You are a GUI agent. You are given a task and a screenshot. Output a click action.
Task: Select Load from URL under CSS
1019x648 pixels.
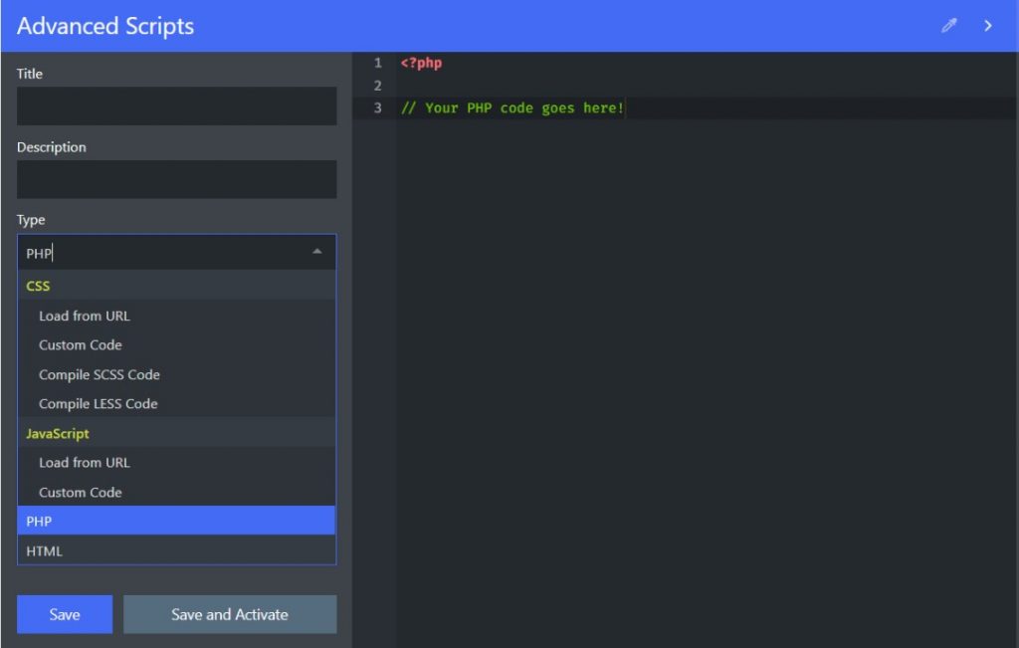[x=85, y=316]
